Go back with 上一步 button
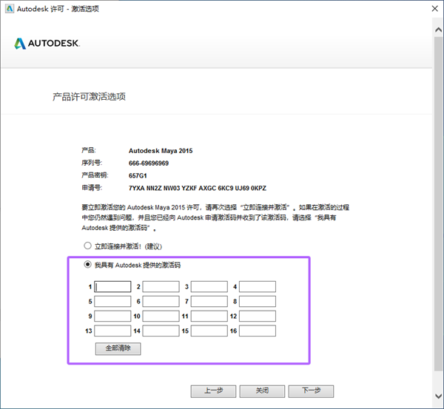444x409 pixels. (212, 391)
